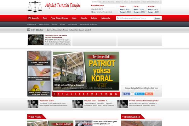The image size is (189, 126).
Task: Select slide 8 in the slider pager
Action: pyautogui.click(x=83, y=94)
